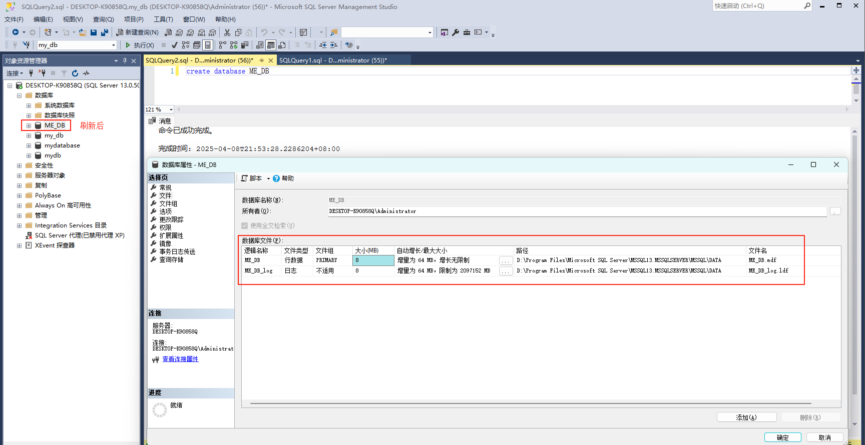Expand the XEvent 探查器 node
This screenshot has height=445, width=865.
coord(19,245)
